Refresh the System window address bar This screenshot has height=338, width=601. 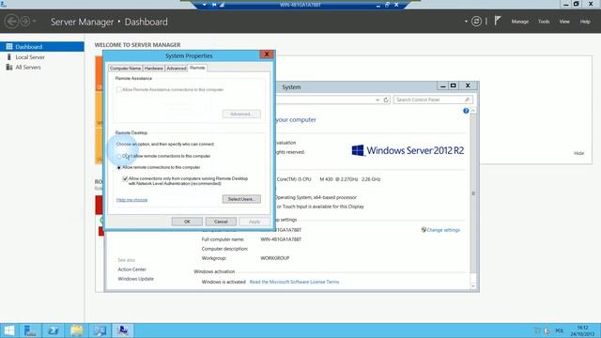click(x=386, y=100)
